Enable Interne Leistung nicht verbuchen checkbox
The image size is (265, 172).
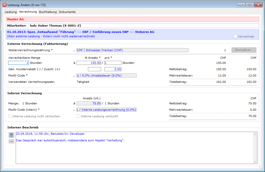click(x=10, y=116)
